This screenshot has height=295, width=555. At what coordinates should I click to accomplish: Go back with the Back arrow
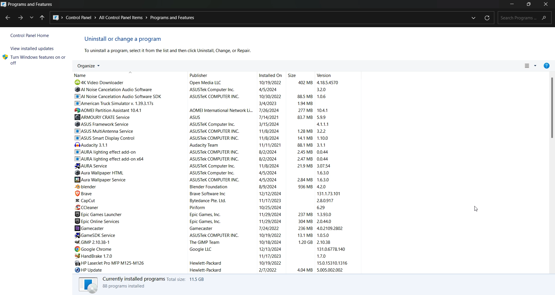click(x=8, y=18)
